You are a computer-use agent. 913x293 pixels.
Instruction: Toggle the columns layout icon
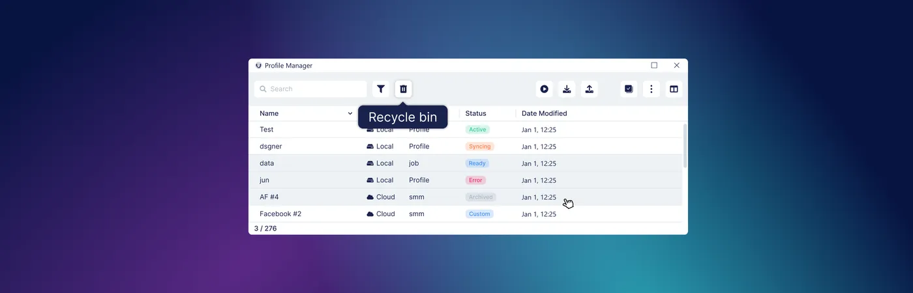(674, 89)
